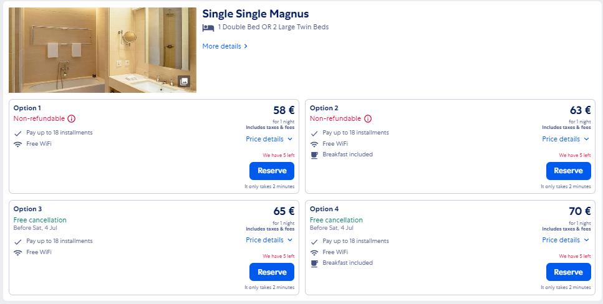Click the breakfast cup icon in Option 4
603x304 pixels.
click(314, 264)
